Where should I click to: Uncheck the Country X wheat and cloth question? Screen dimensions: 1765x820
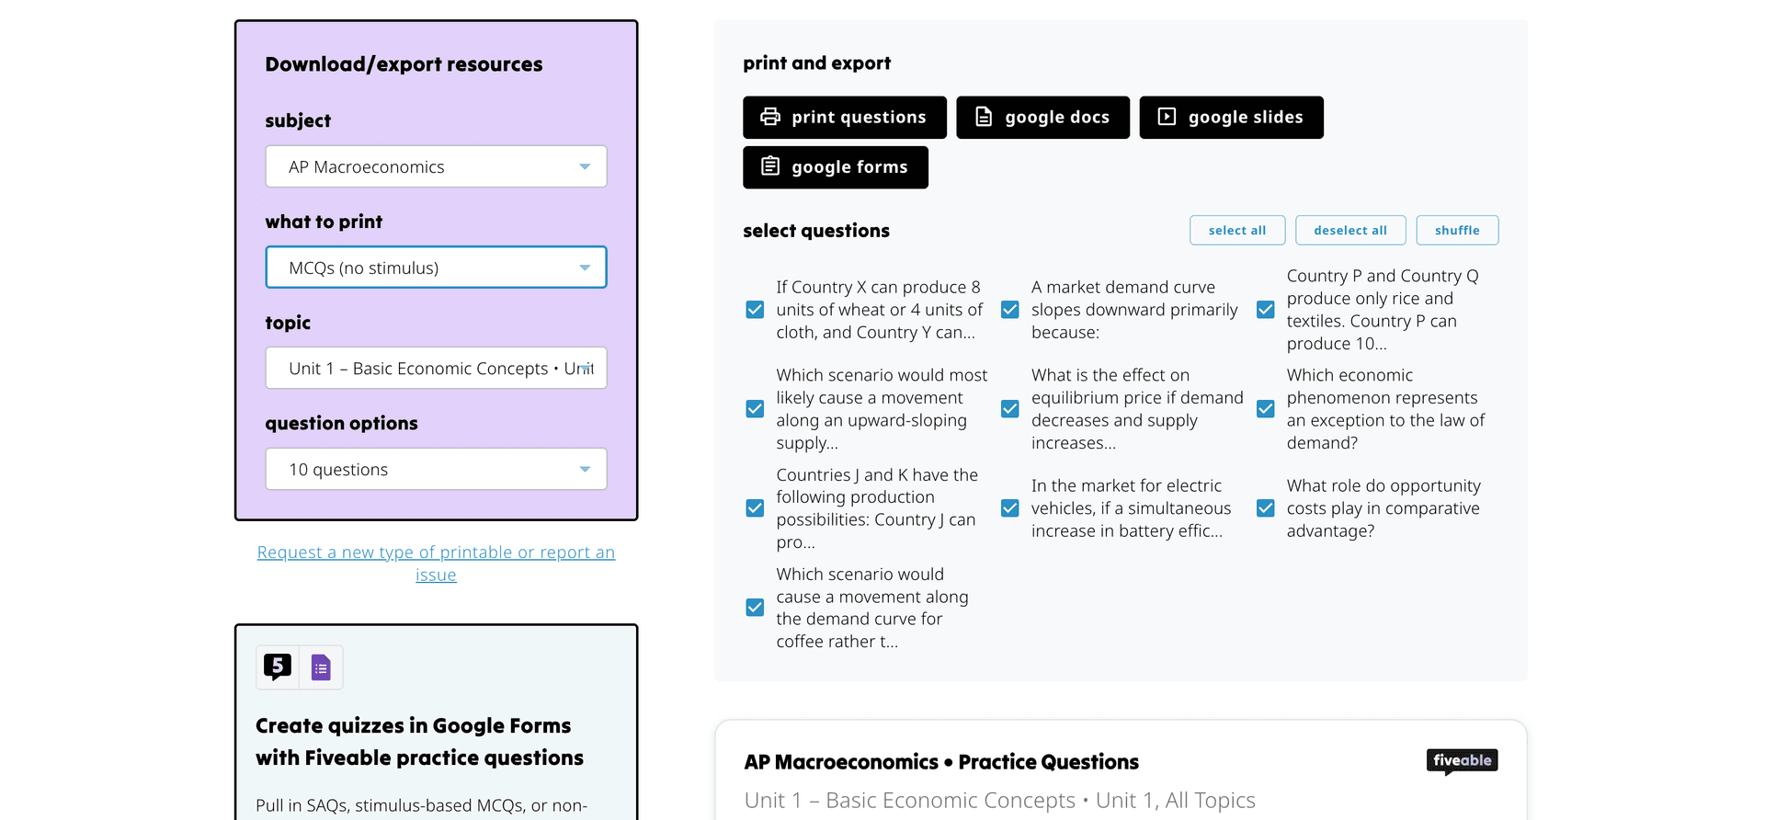click(755, 309)
